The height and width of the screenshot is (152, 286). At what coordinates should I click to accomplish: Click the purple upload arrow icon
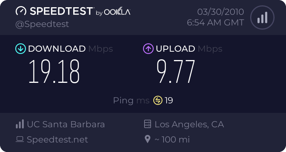148,49
